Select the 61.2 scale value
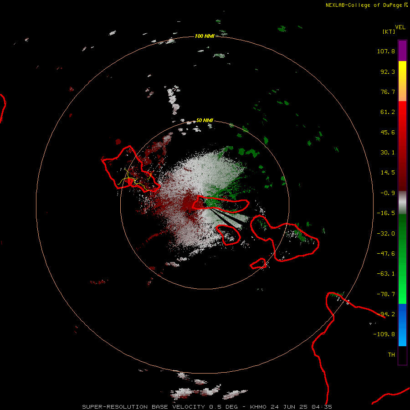 point(388,112)
